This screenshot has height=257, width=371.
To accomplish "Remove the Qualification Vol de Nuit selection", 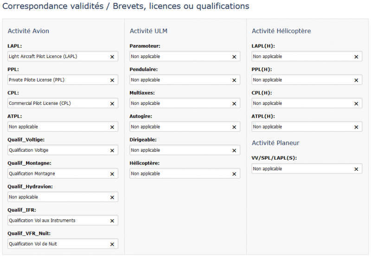I will tap(112, 244).
